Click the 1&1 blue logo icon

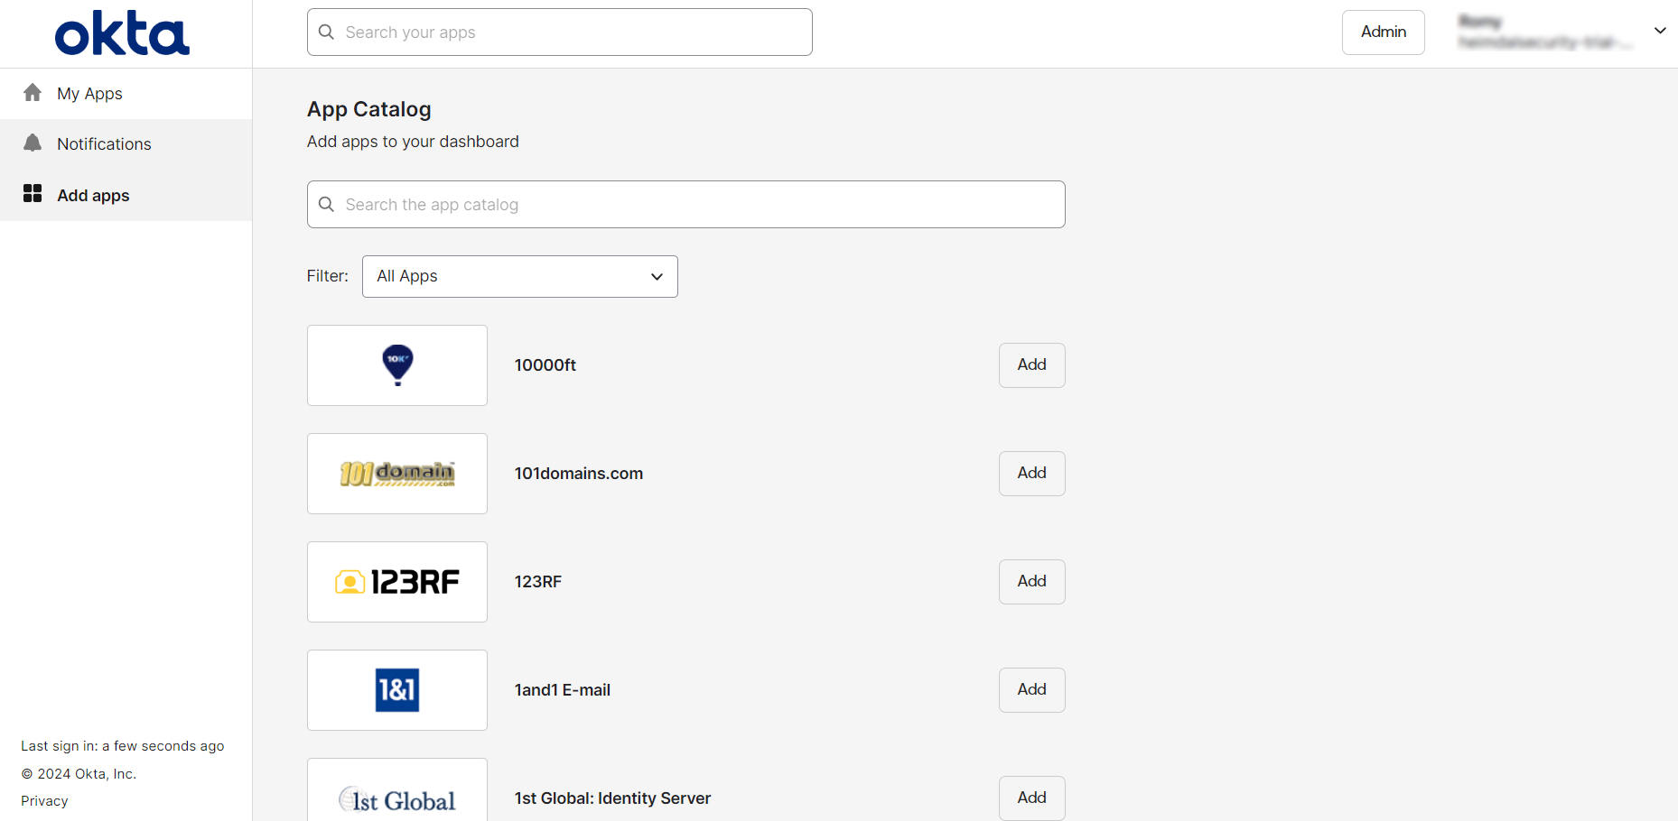pyautogui.click(x=397, y=690)
